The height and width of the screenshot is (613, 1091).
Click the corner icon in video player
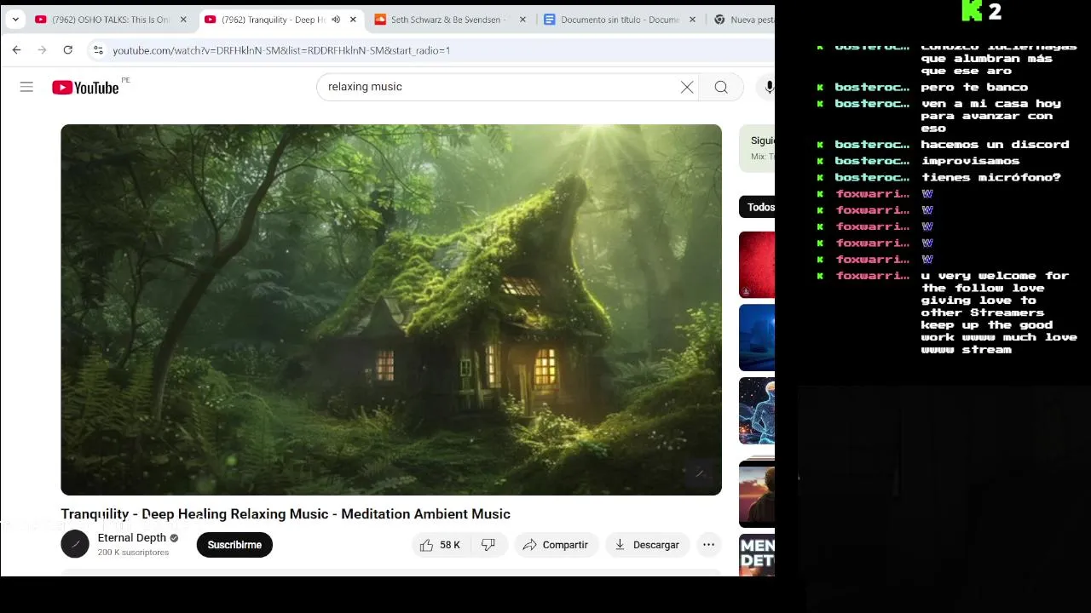[700, 473]
